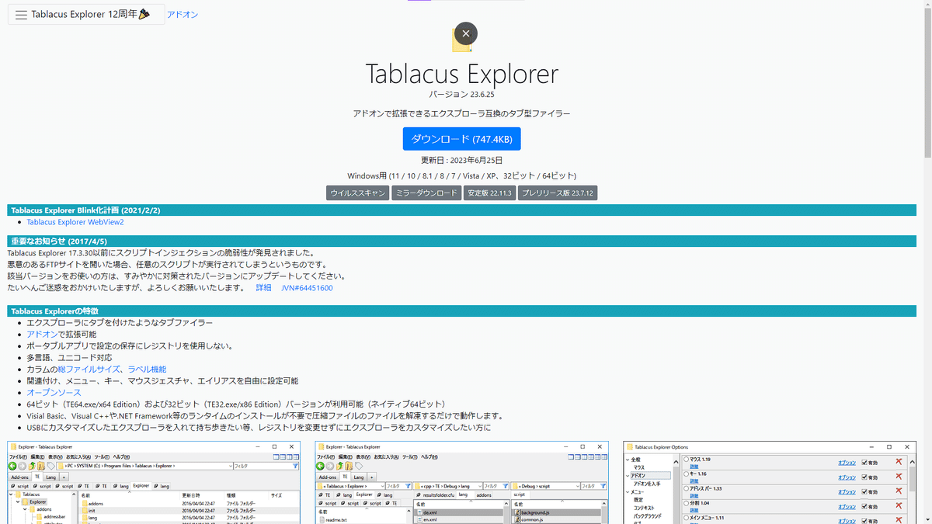Click the ミラーダウンロード button
932x524 pixels.
(x=426, y=193)
